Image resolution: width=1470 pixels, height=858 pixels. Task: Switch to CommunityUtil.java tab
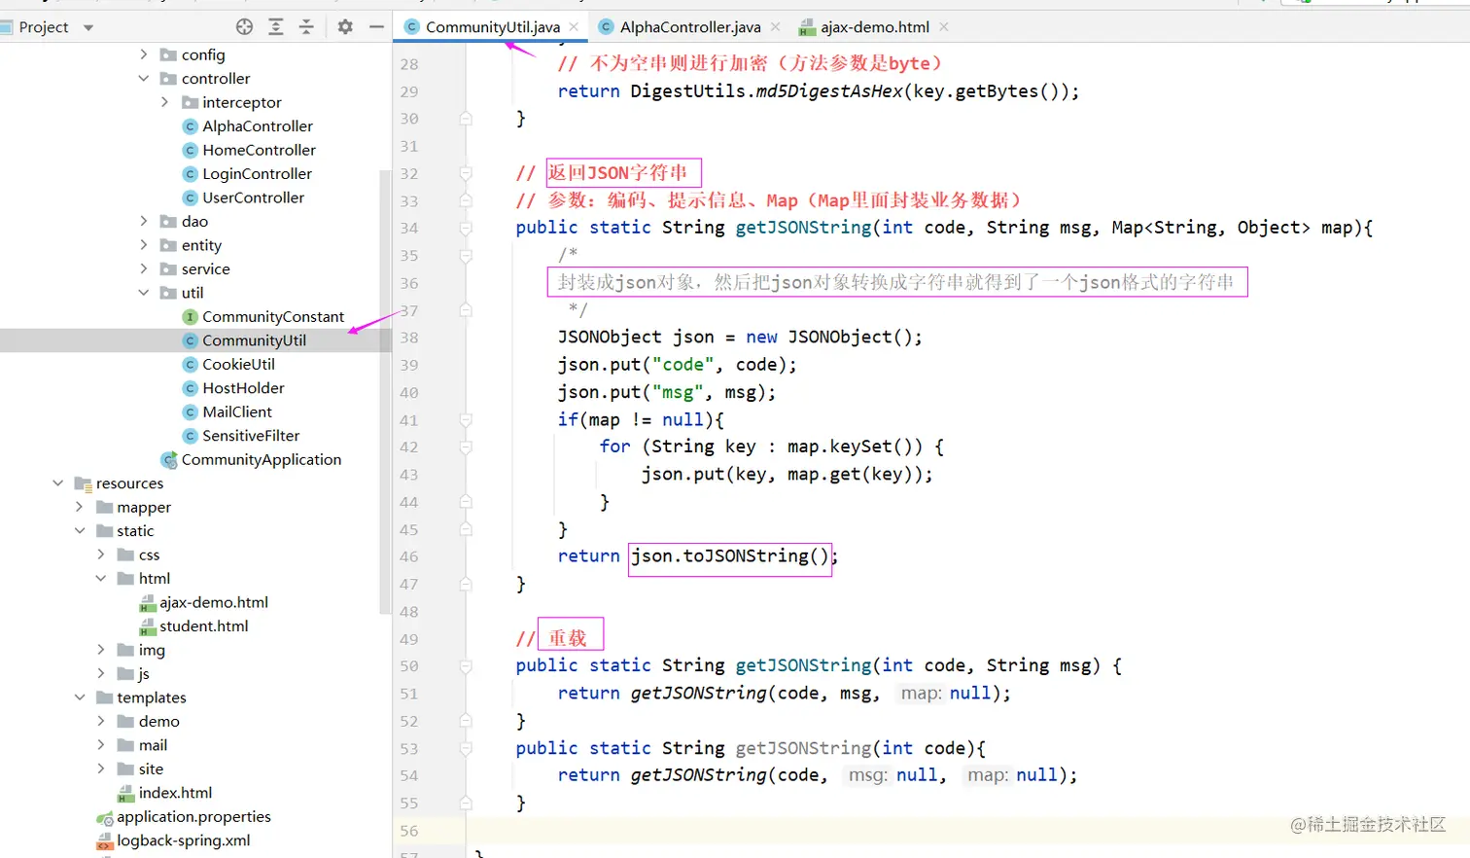click(492, 27)
